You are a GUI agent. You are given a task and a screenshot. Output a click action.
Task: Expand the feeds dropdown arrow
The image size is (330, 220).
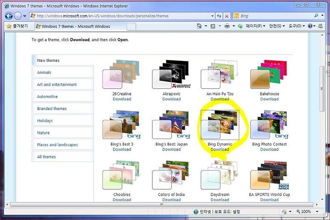pos(220,26)
